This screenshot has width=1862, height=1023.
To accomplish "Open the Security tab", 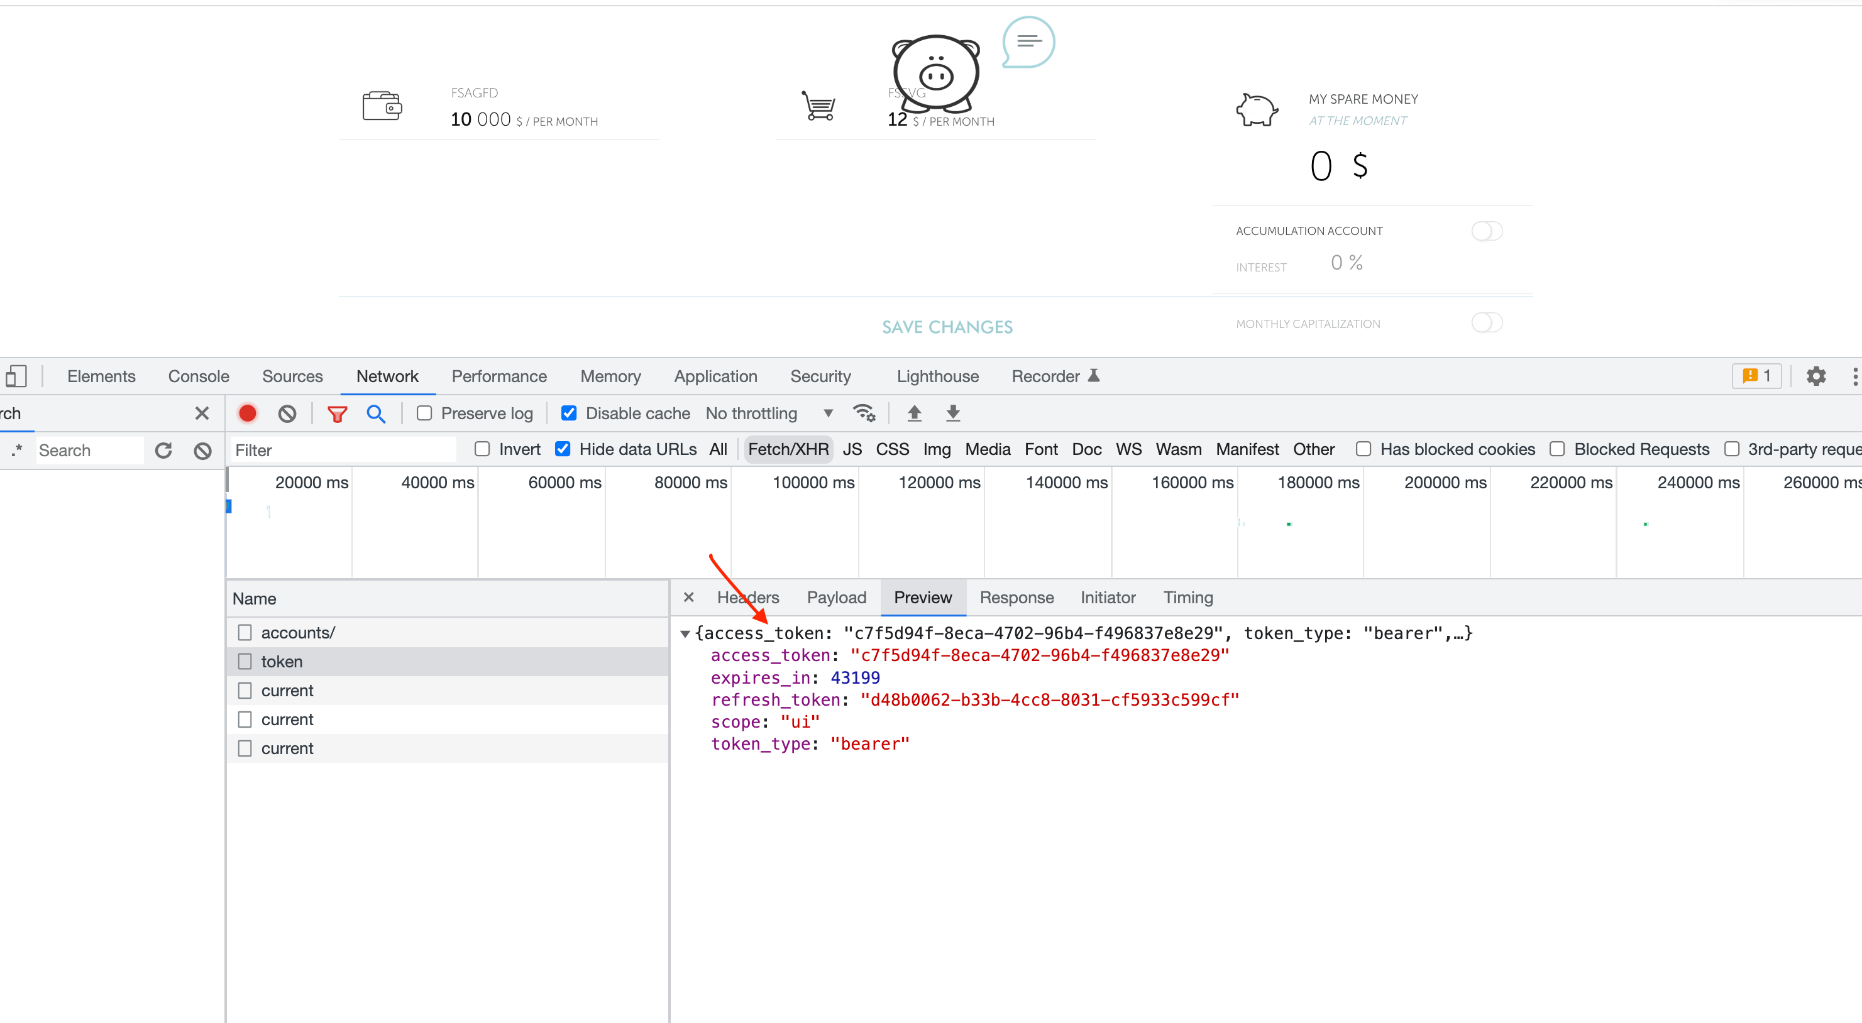I will tap(820, 376).
